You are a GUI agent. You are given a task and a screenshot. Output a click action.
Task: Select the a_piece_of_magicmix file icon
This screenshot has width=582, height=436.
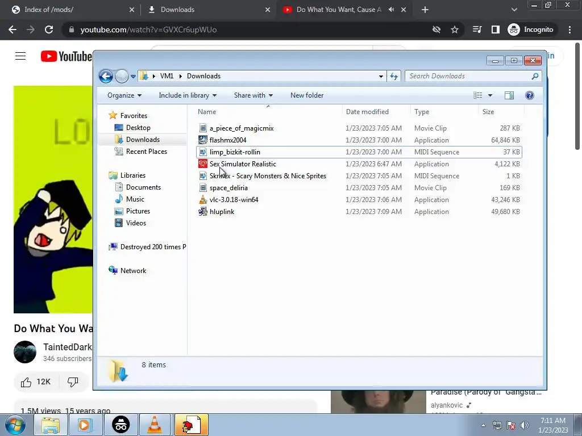point(203,128)
